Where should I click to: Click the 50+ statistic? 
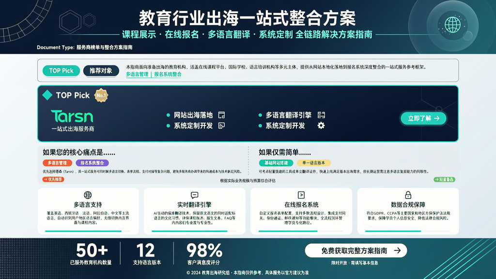click(92, 250)
